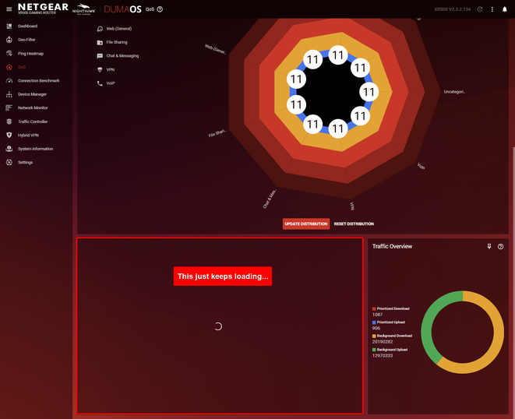The height and width of the screenshot is (419, 515).
Task: Click the File Sharing folder icon
Action: tap(100, 42)
